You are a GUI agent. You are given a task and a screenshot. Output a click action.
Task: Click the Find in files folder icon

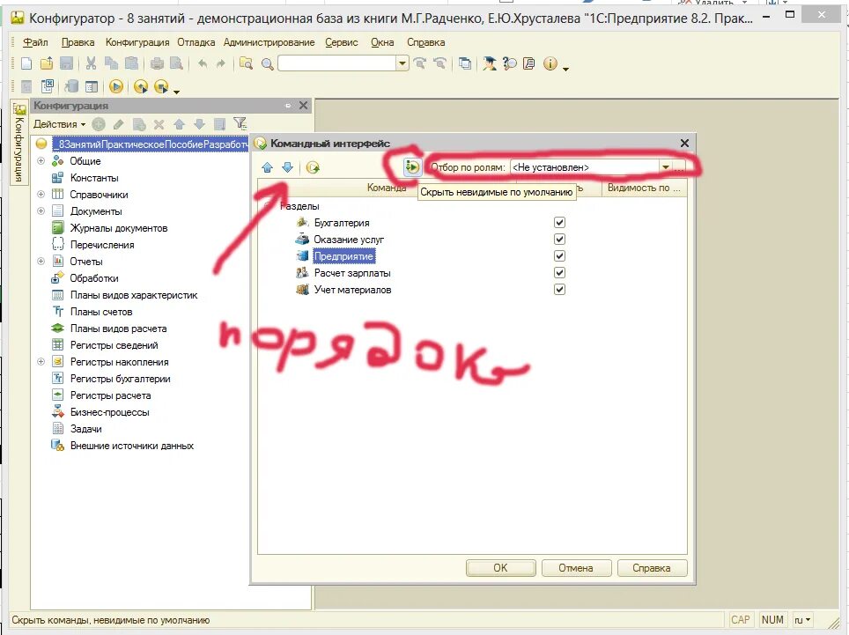click(247, 64)
